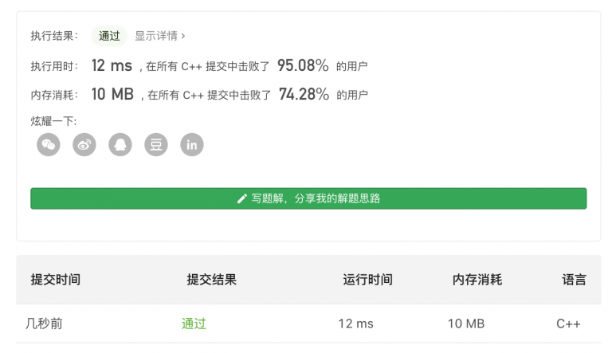The height and width of the screenshot is (353, 612).
Task: Select the 几秒前 submission time cell
Action: click(x=43, y=324)
